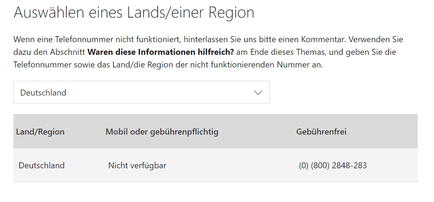Click the table header row

coord(216,131)
